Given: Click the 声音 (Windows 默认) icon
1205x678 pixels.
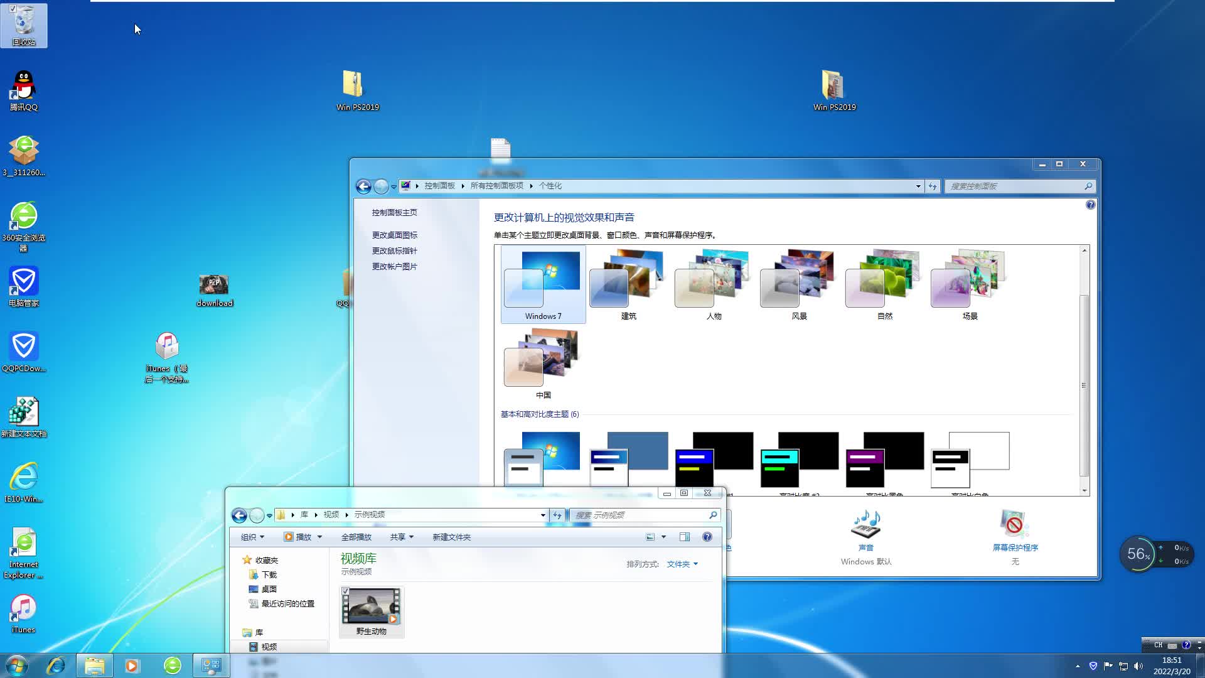Looking at the screenshot, I should 866,524.
